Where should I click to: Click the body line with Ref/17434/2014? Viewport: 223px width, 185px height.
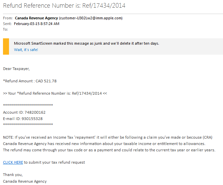click(x=55, y=93)
